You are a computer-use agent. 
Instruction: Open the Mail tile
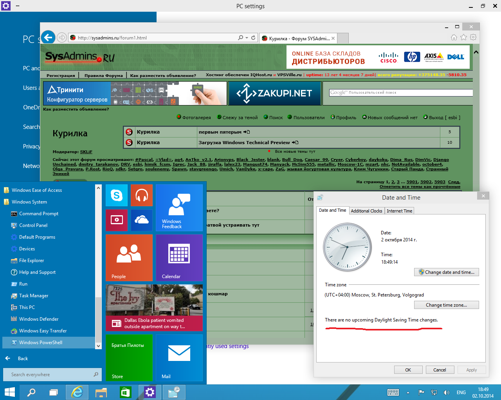click(x=179, y=358)
